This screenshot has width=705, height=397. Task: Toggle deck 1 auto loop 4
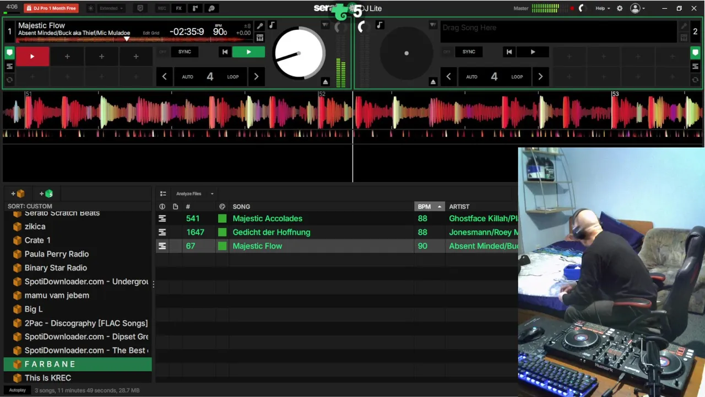pos(210,77)
